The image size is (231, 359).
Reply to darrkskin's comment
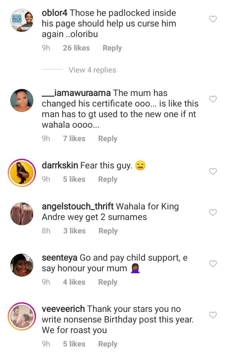(x=108, y=179)
